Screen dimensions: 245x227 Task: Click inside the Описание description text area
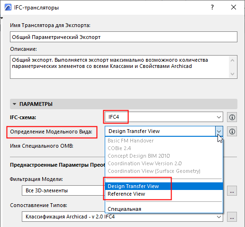(x=119, y=67)
